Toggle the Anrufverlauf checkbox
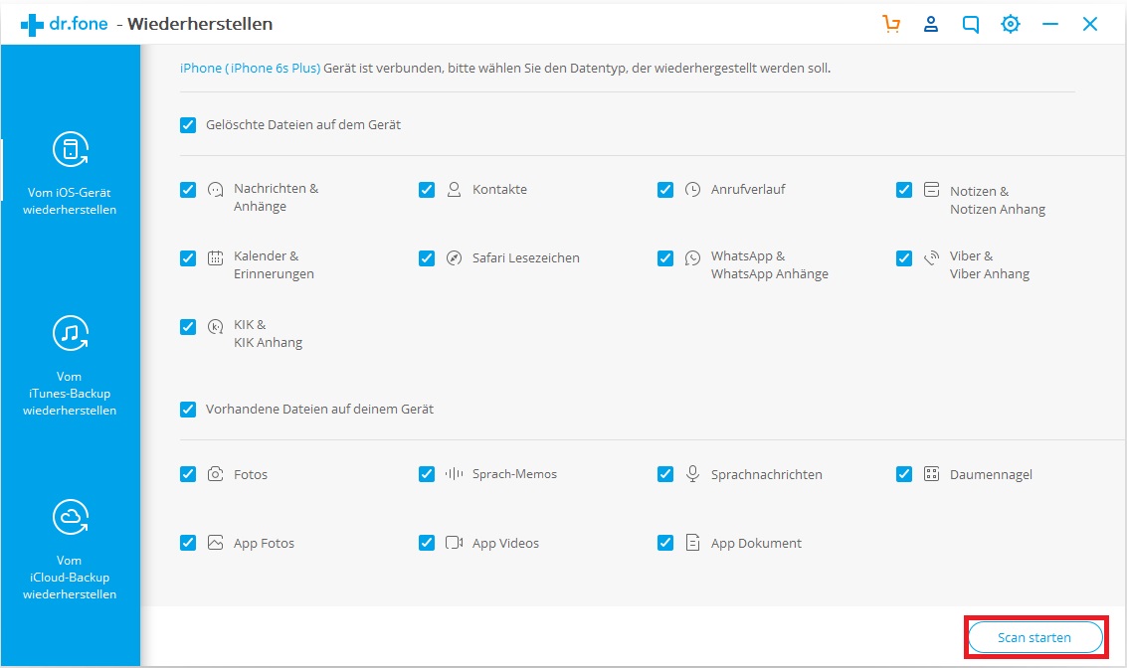The width and height of the screenshot is (1127, 668). point(664,190)
